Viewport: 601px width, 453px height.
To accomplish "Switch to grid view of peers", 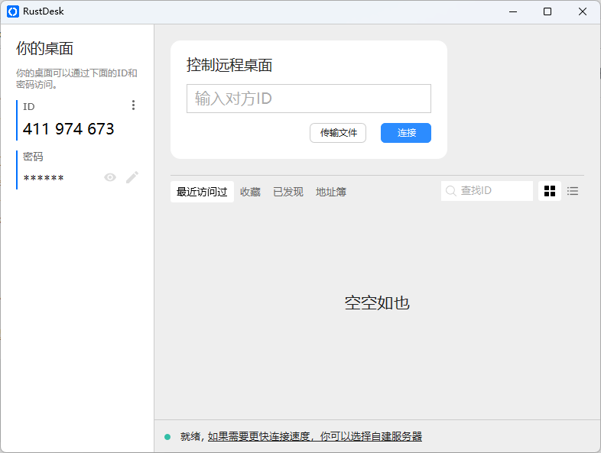I will [550, 191].
